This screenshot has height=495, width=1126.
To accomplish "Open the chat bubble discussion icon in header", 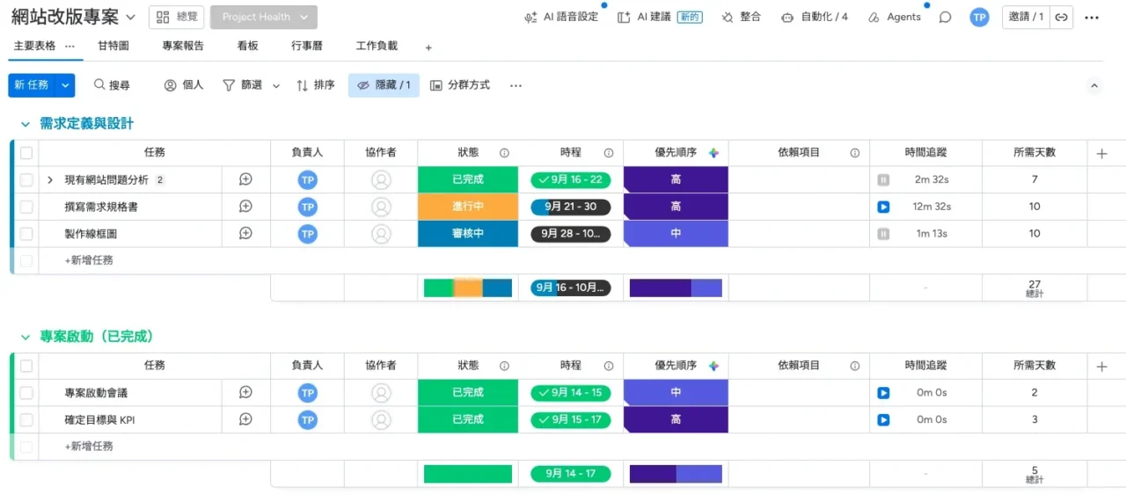I will pos(946,17).
